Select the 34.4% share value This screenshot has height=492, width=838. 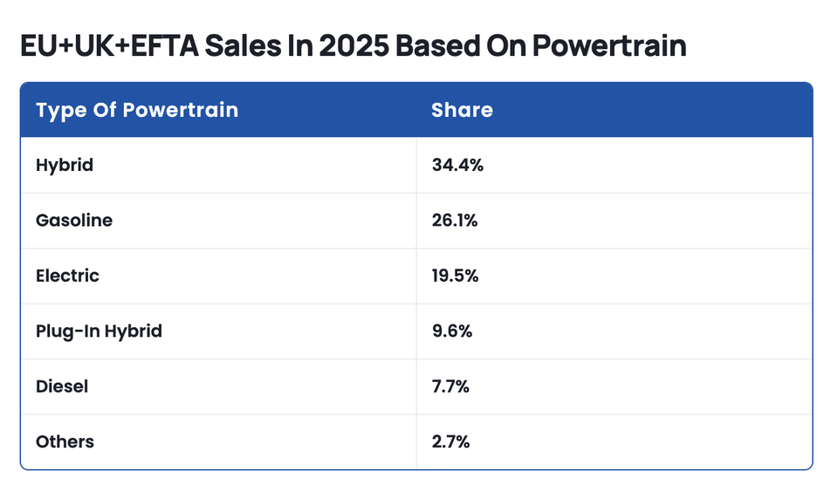457,165
